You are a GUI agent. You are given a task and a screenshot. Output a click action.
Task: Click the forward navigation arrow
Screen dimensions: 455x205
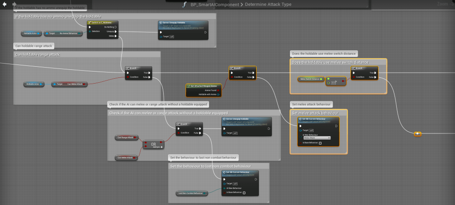coord(14,4)
